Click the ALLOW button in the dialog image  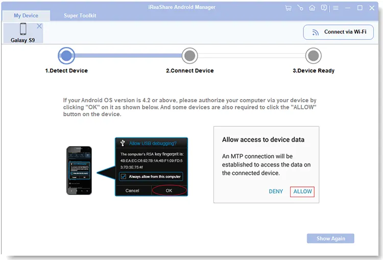pos(302,192)
